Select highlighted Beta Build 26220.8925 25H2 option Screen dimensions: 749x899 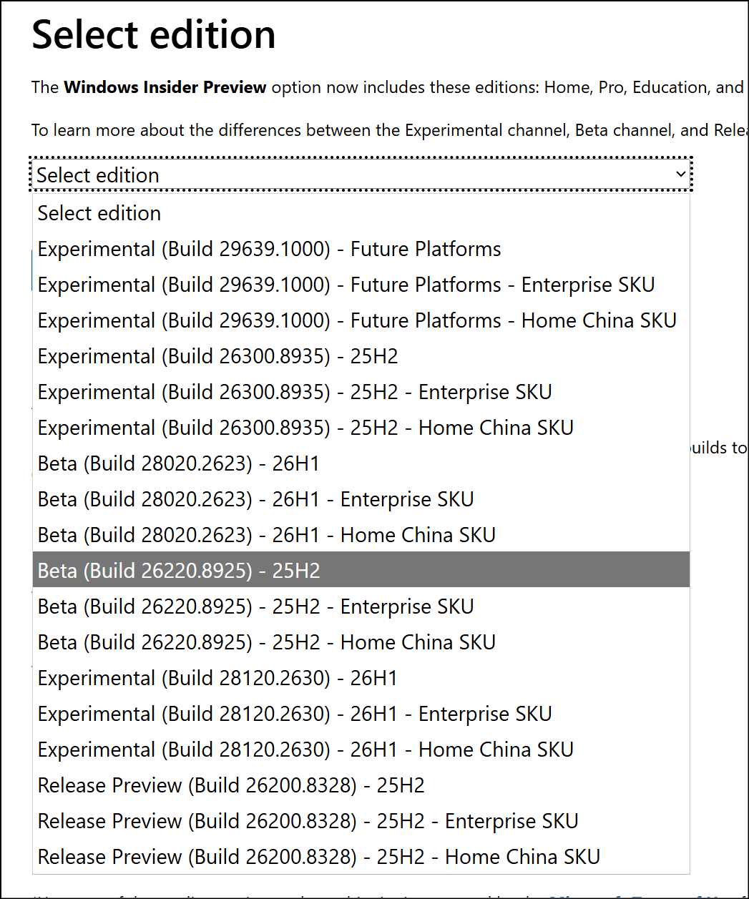point(361,569)
